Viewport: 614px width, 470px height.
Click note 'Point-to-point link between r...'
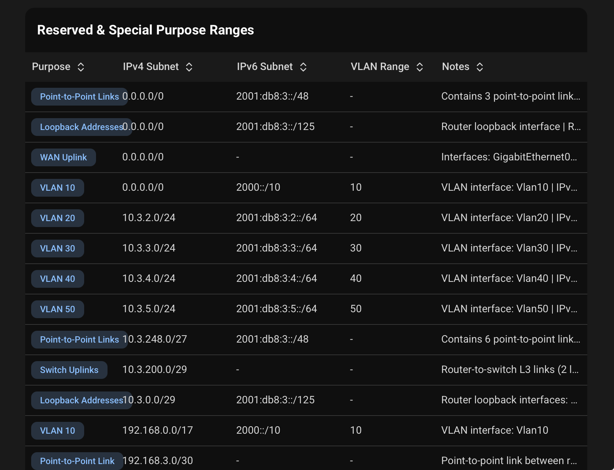click(509, 461)
